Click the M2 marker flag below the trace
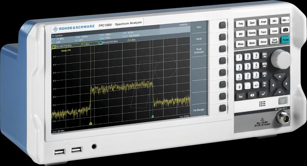This screenshot has width=307, height=166. point(153,117)
